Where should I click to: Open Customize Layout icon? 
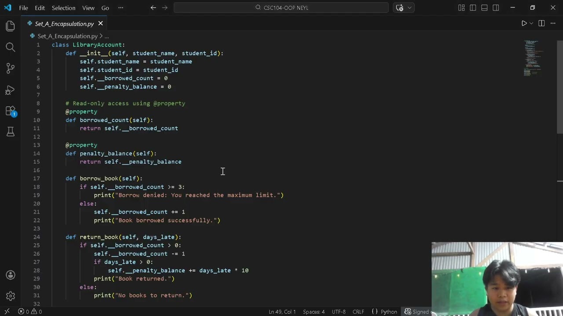(x=461, y=7)
